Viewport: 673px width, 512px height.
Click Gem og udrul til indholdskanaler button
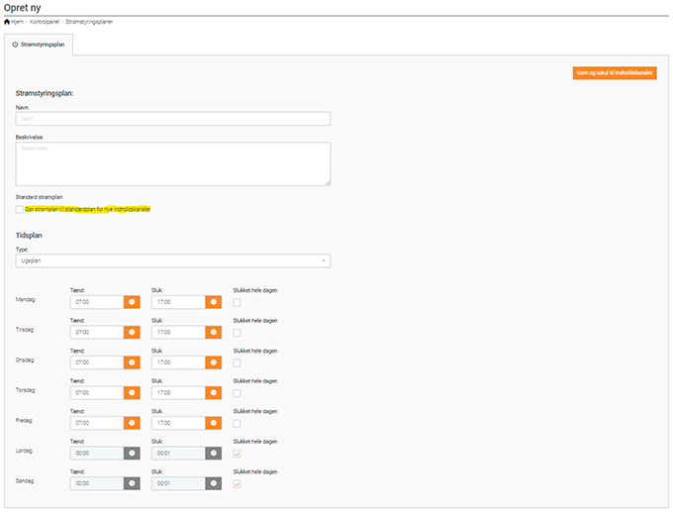pos(614,72)
